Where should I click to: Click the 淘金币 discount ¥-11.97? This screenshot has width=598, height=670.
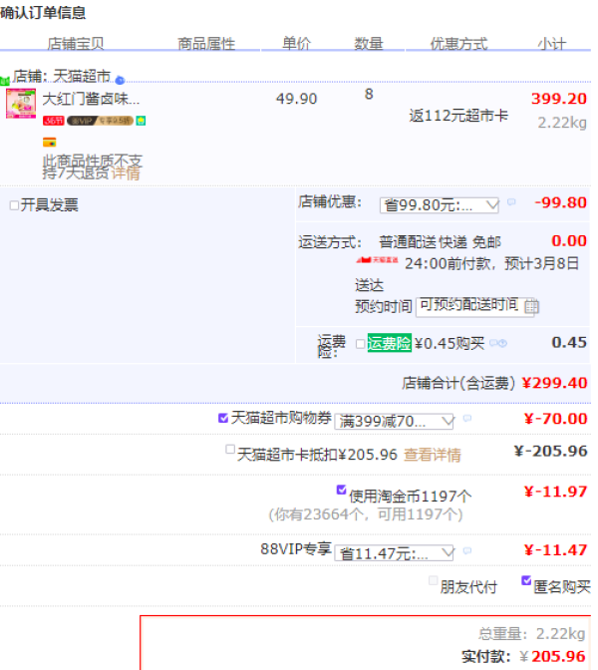[x=556, y=492]
